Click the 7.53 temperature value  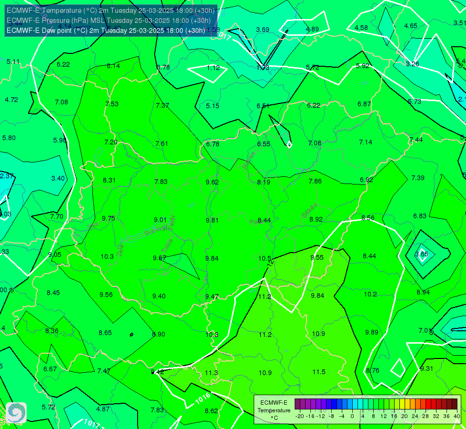[112, 104]
